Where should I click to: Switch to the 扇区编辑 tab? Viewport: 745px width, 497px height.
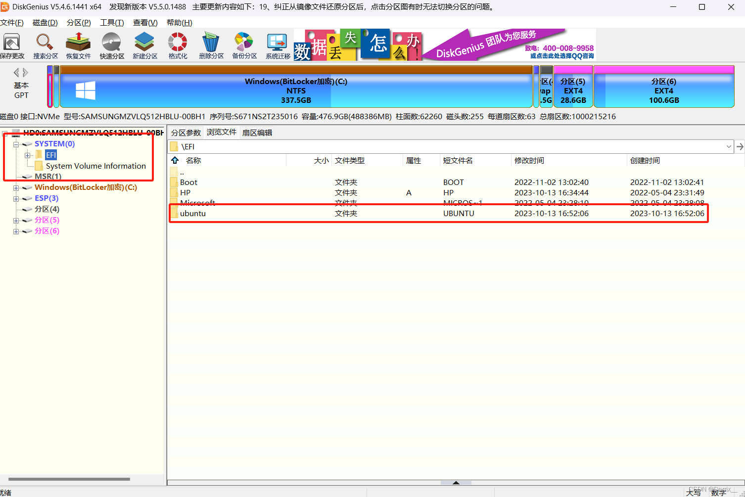coord(257,133)
